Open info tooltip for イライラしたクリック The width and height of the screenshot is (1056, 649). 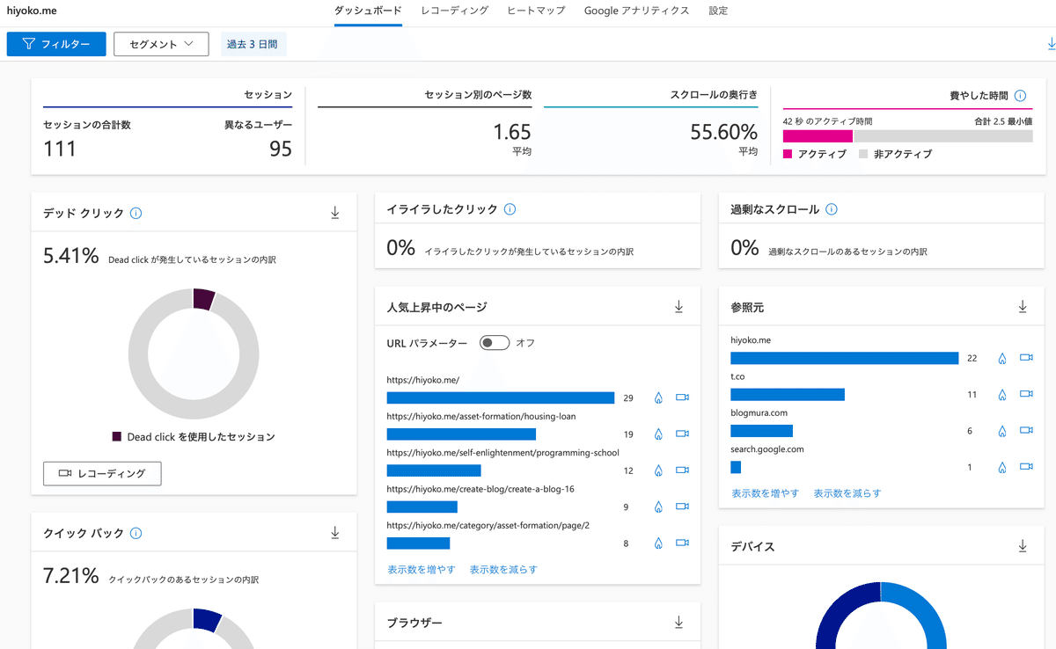[510, 209]
